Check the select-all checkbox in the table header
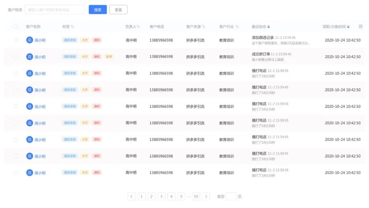 click(x=15, y=26)
